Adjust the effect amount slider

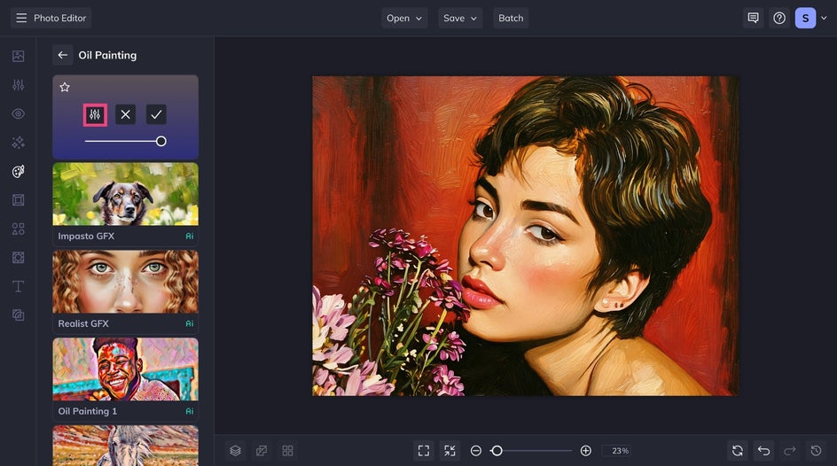pos(160,141)
